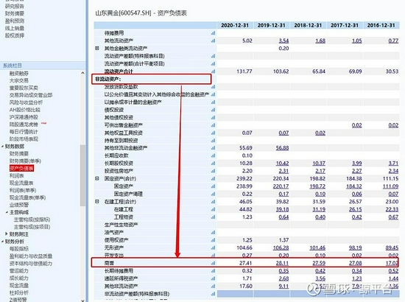Click chart icon beside 可供出售金融资产
405x302 pixels.
[x=213, y=125]
